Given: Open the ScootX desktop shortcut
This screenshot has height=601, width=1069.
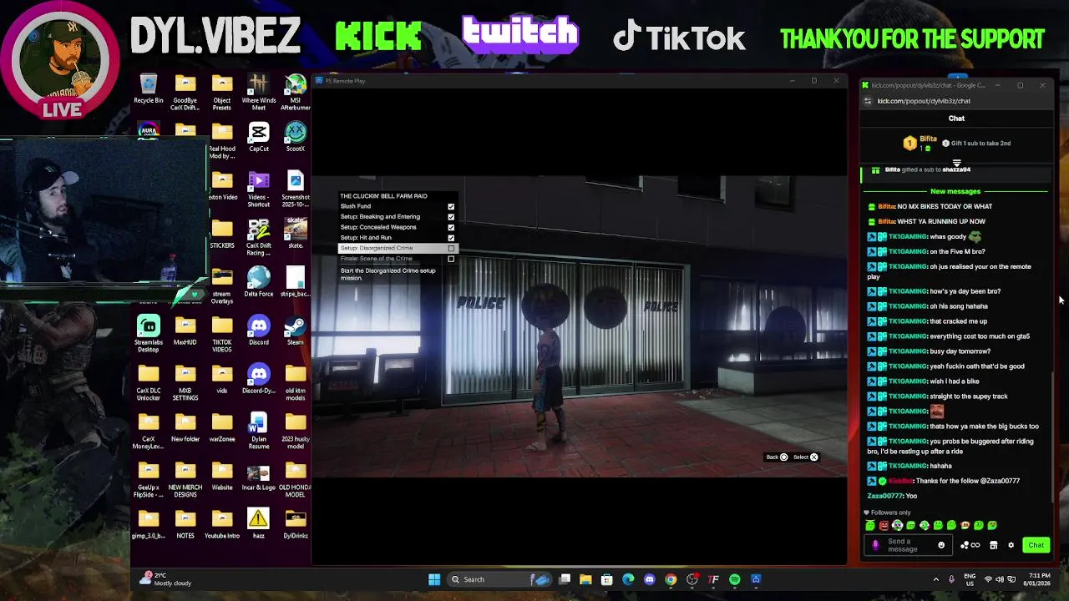Looking at the screenshot, I should pos(296,138).
